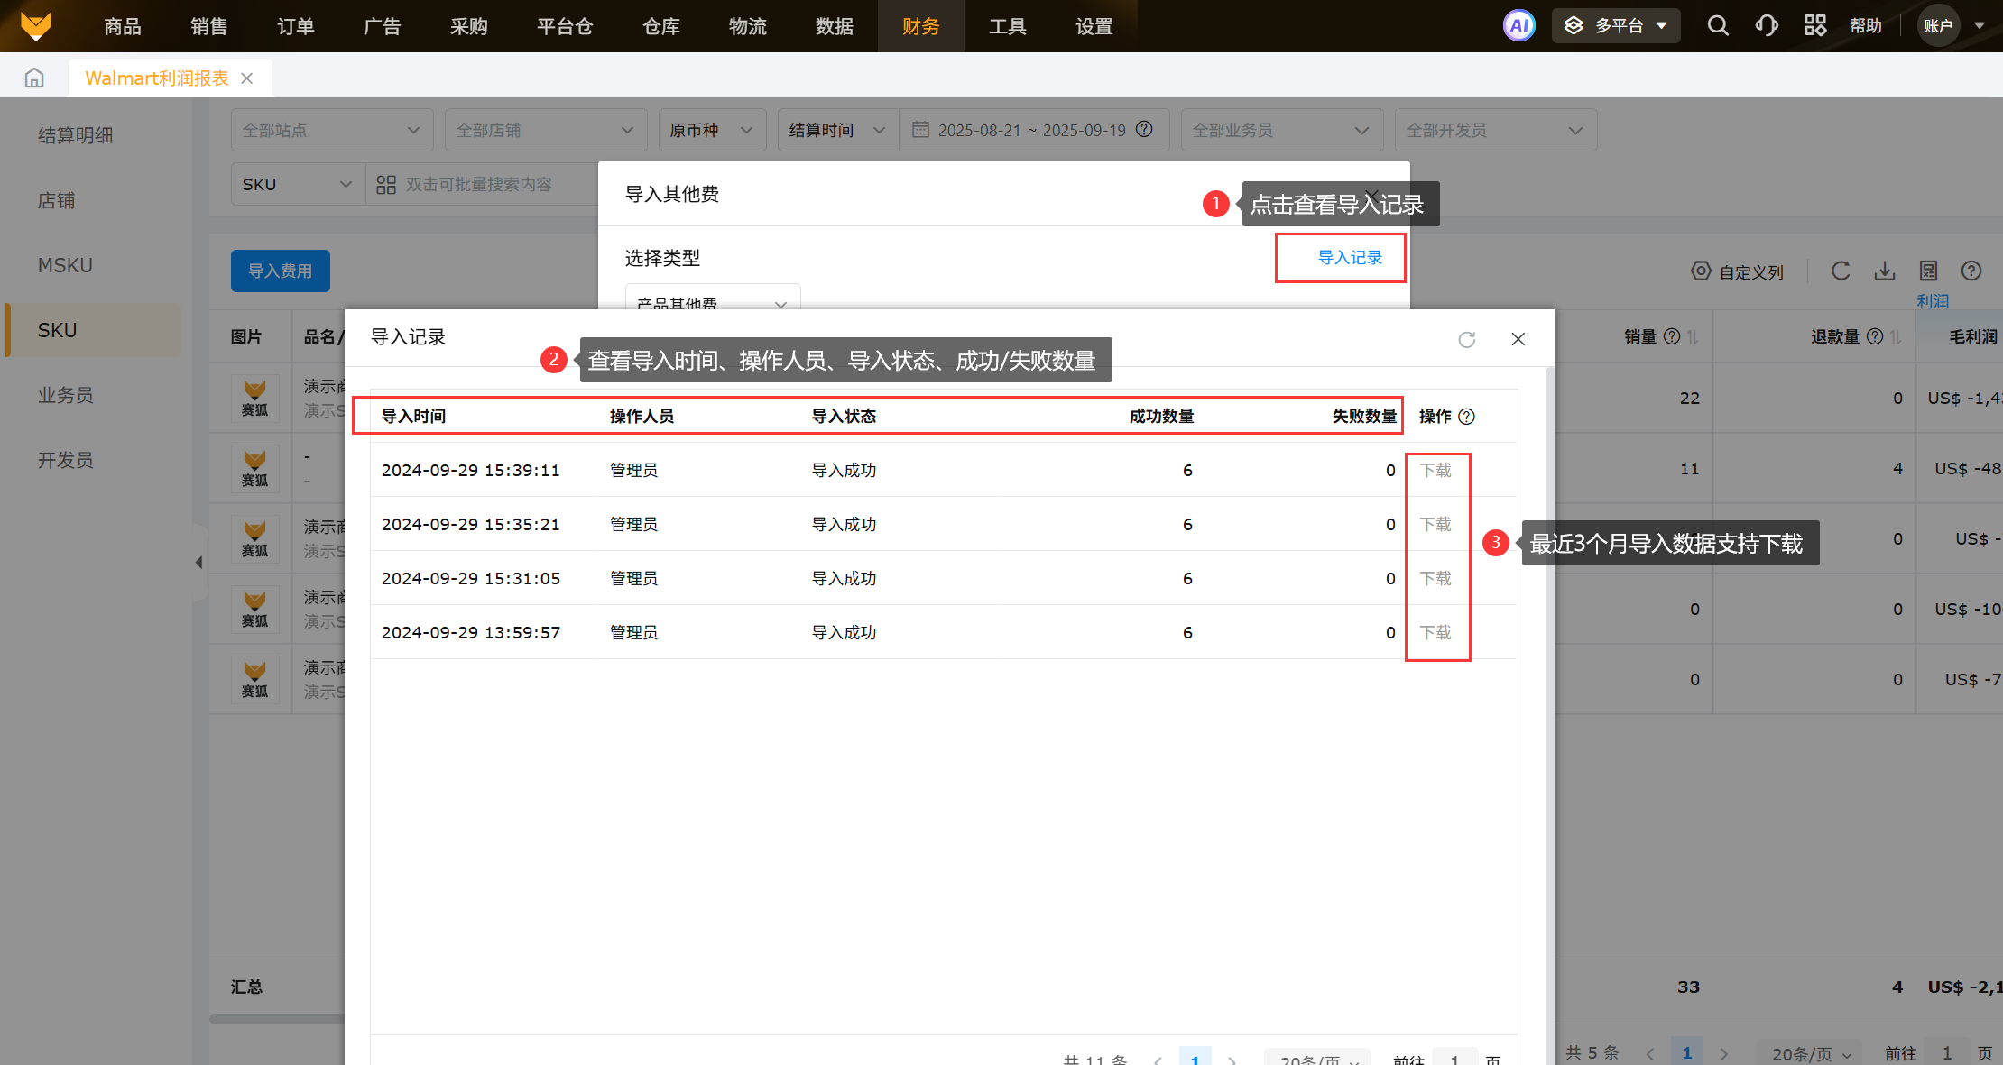
Task: Refresh the import records dialog
Action: [1467, 339]
